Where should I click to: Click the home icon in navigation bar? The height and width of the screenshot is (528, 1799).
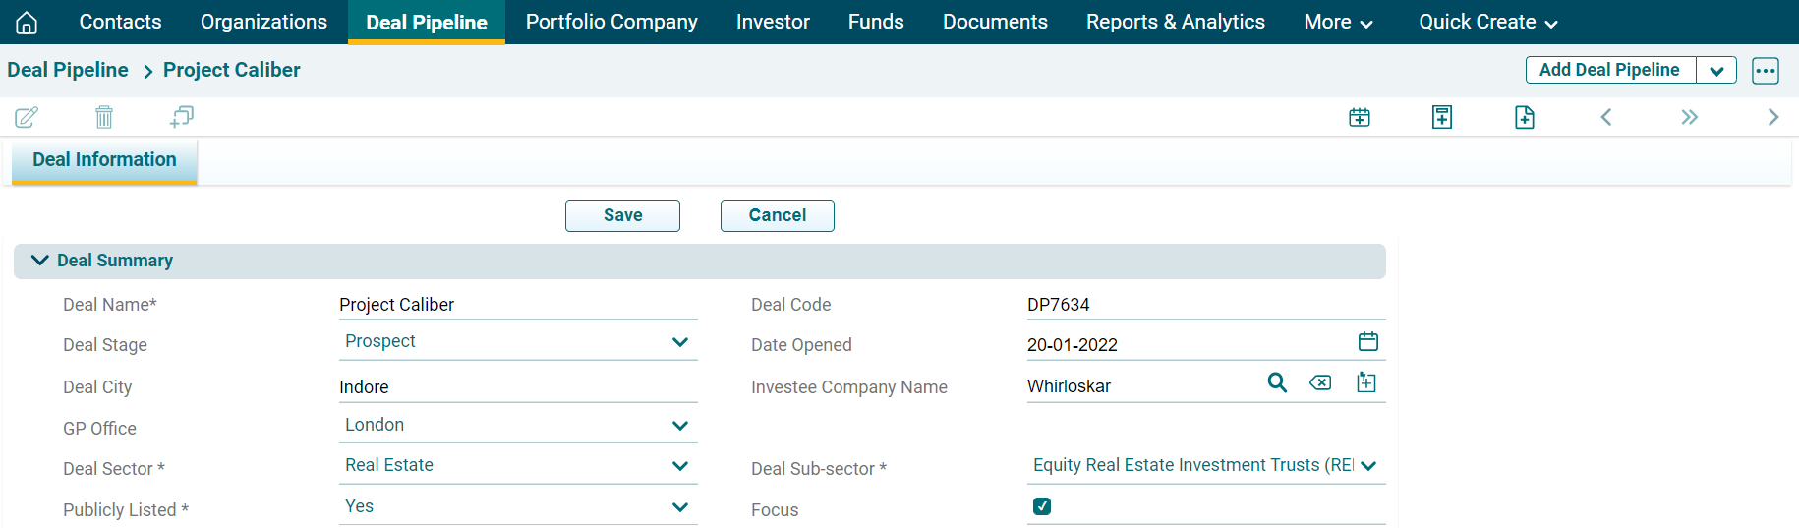pos(27,23)
